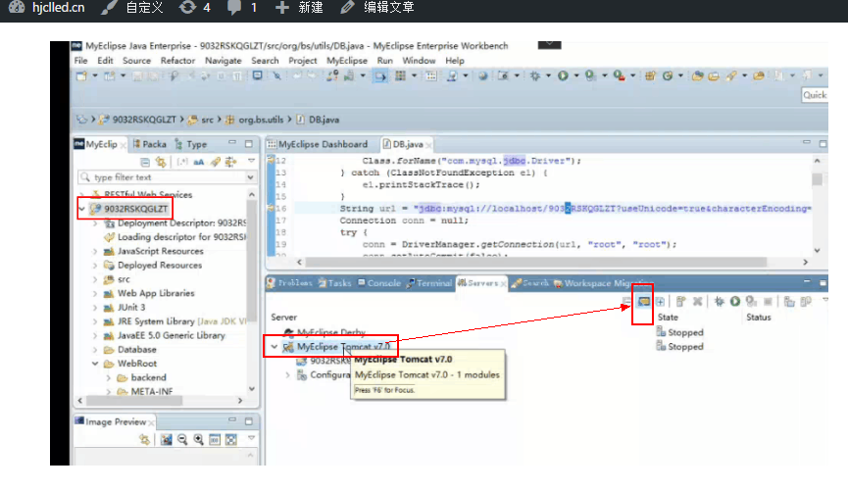This screenshot has height=491, width=848.
Task: Open the File menu
Action: coord(80,61)
